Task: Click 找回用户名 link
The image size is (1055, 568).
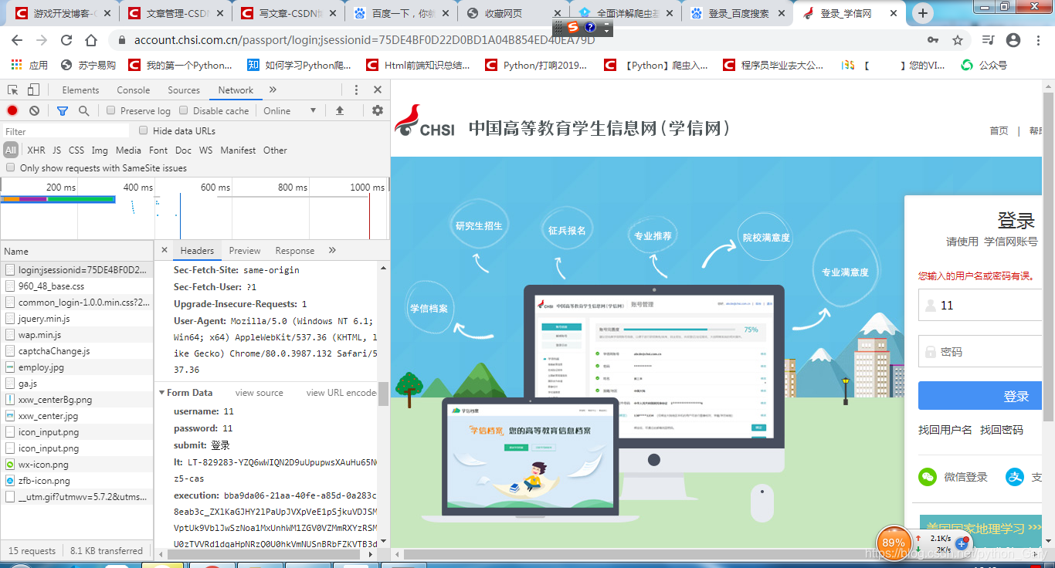Action: 945,430
